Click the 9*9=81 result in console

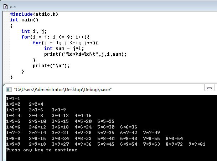point(197,144)
